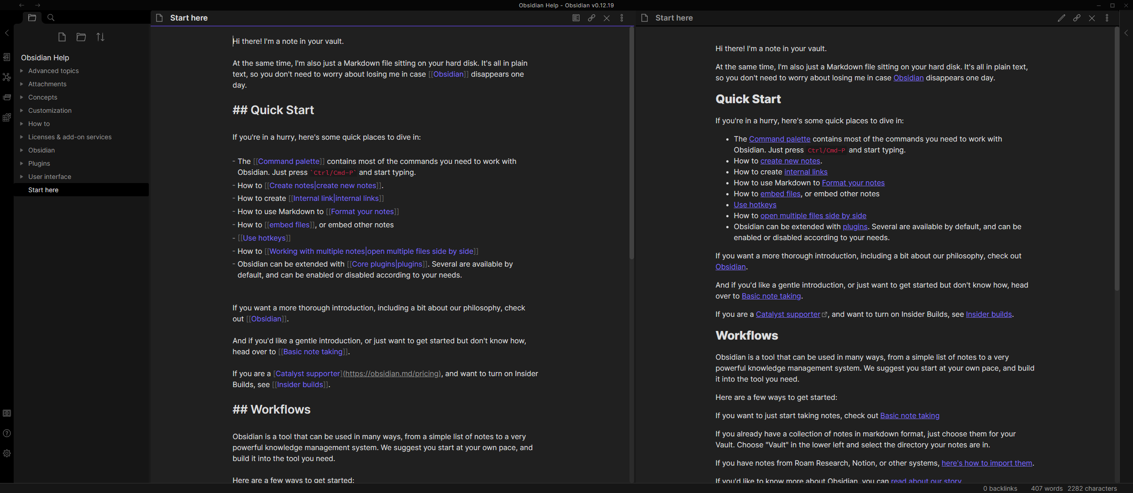Click [[Basic note taking]] link in editor

click(313, 351)
